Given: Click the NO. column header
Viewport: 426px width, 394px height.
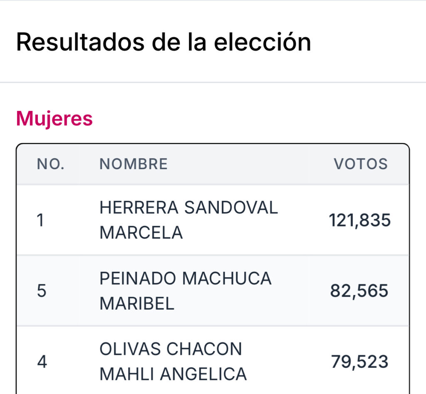Looking at the screenshot, I should (51, 164).
